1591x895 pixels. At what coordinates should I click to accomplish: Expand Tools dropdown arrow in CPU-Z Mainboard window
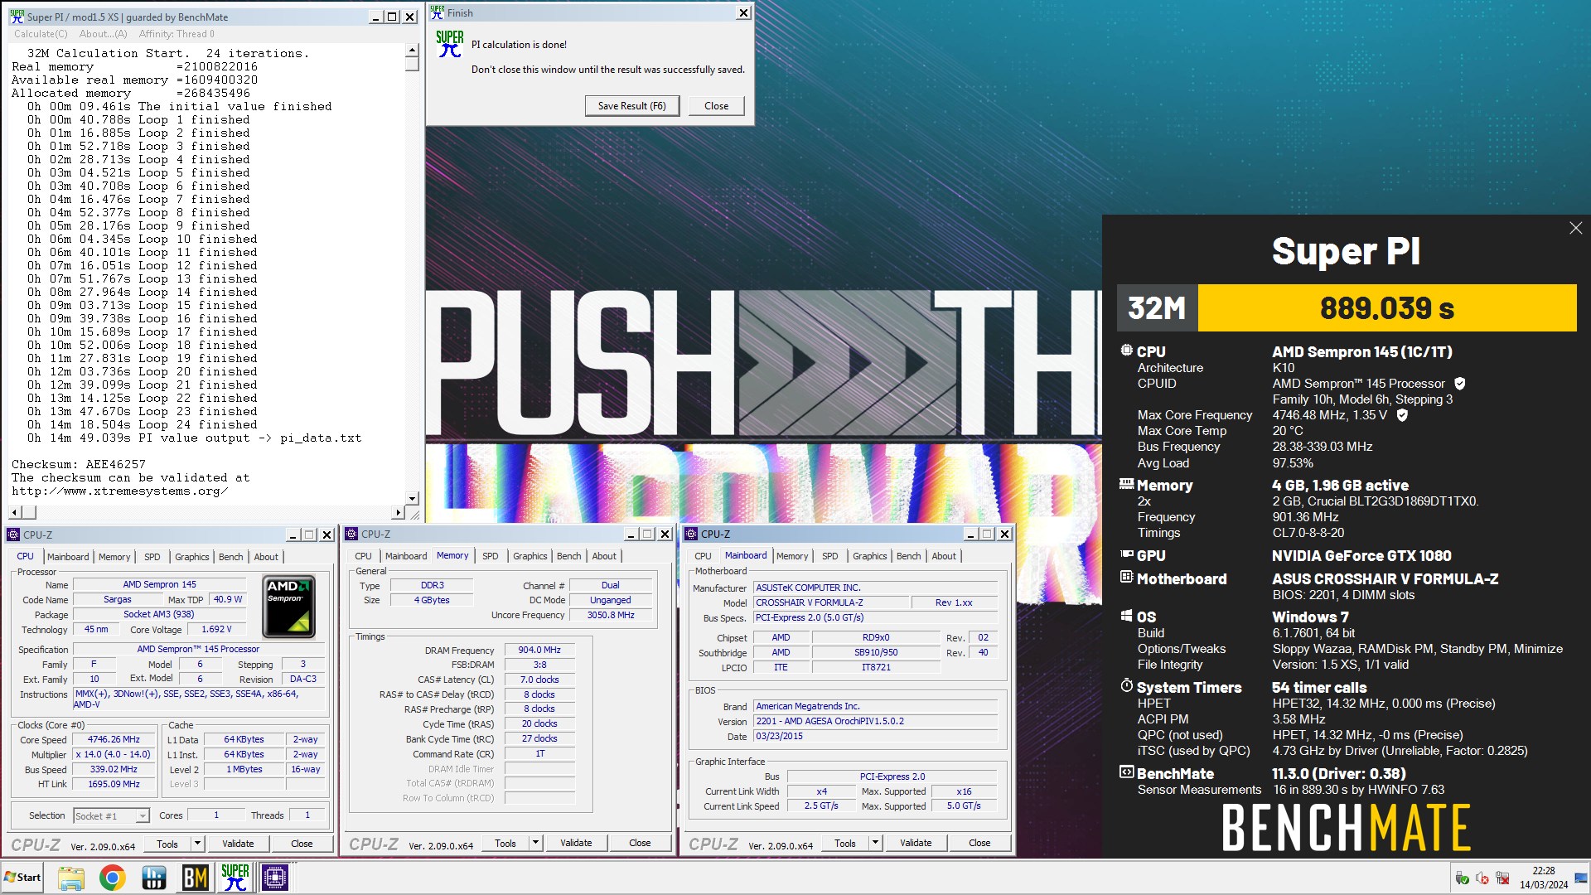(x=875, y=843)
